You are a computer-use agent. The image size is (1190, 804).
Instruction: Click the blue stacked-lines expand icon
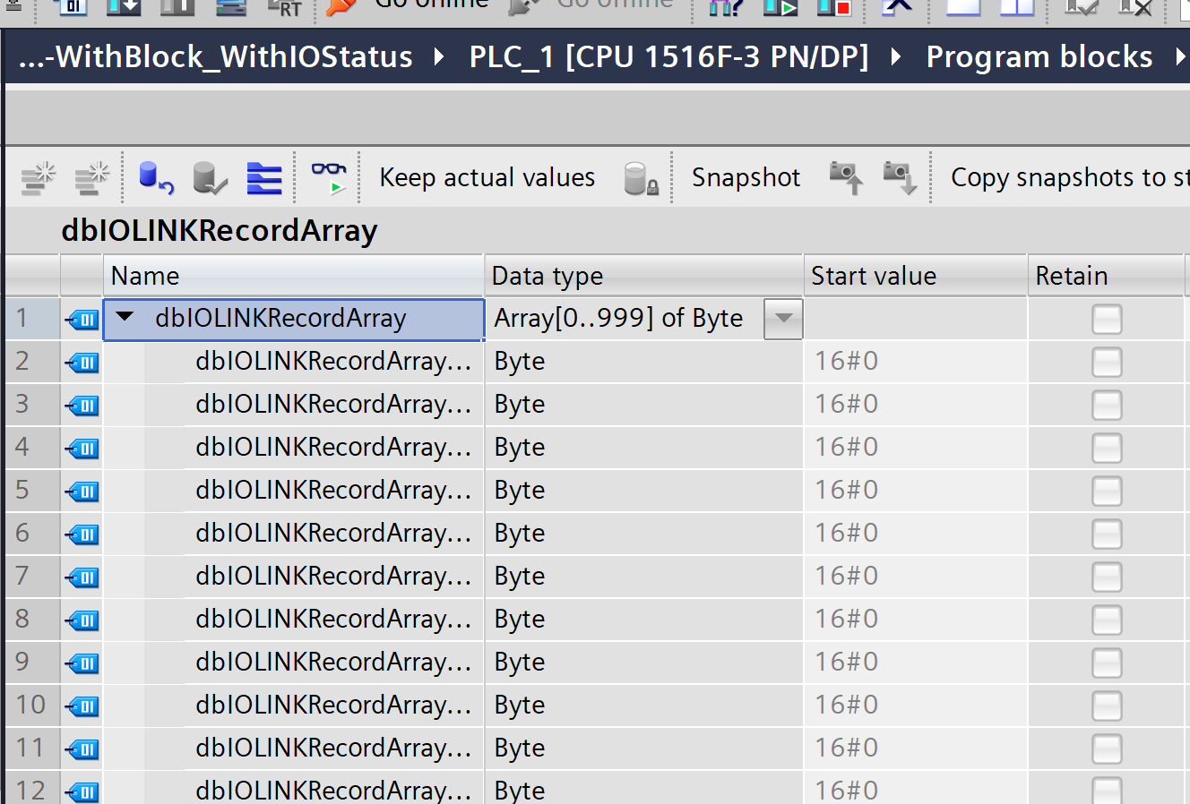pos(264,178)
